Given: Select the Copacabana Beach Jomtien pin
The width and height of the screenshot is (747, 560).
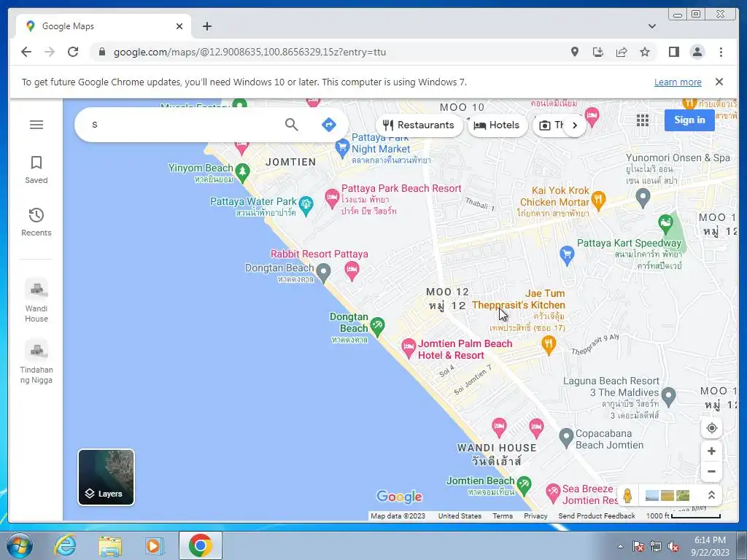Looking at the screenshot, I should coord(566,438).
